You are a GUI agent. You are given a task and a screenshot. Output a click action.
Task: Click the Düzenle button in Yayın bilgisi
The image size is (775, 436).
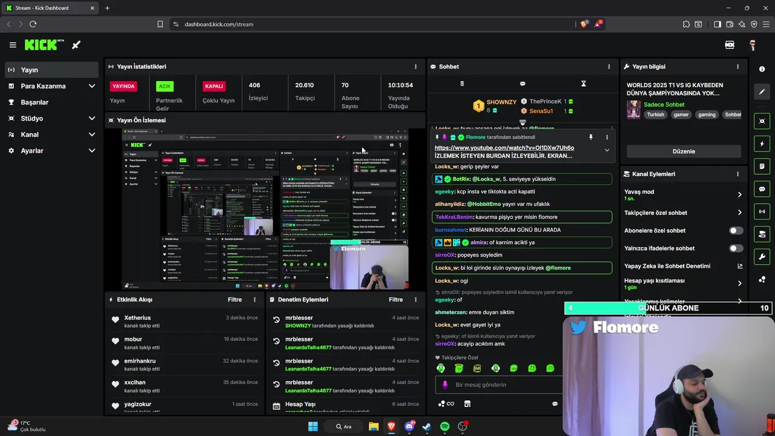(684, 151)
